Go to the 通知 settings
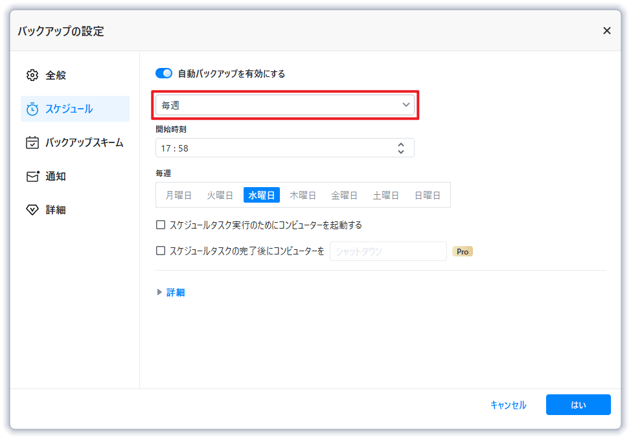 tap(56, 176)
